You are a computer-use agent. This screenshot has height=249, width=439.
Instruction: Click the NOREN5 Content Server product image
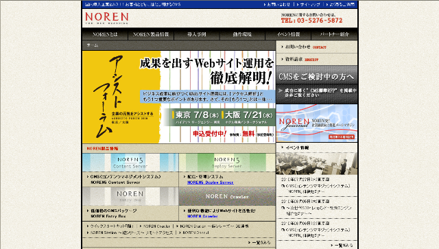click(x=130, y=163)
